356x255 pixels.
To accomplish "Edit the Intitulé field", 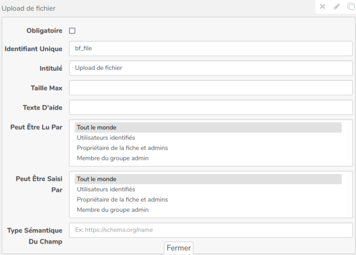I will (x=211, y=68).
